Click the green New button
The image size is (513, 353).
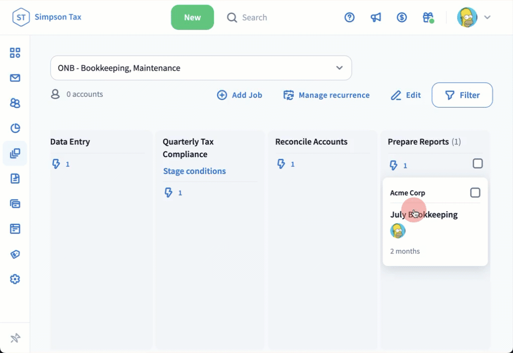pos(192,18)
